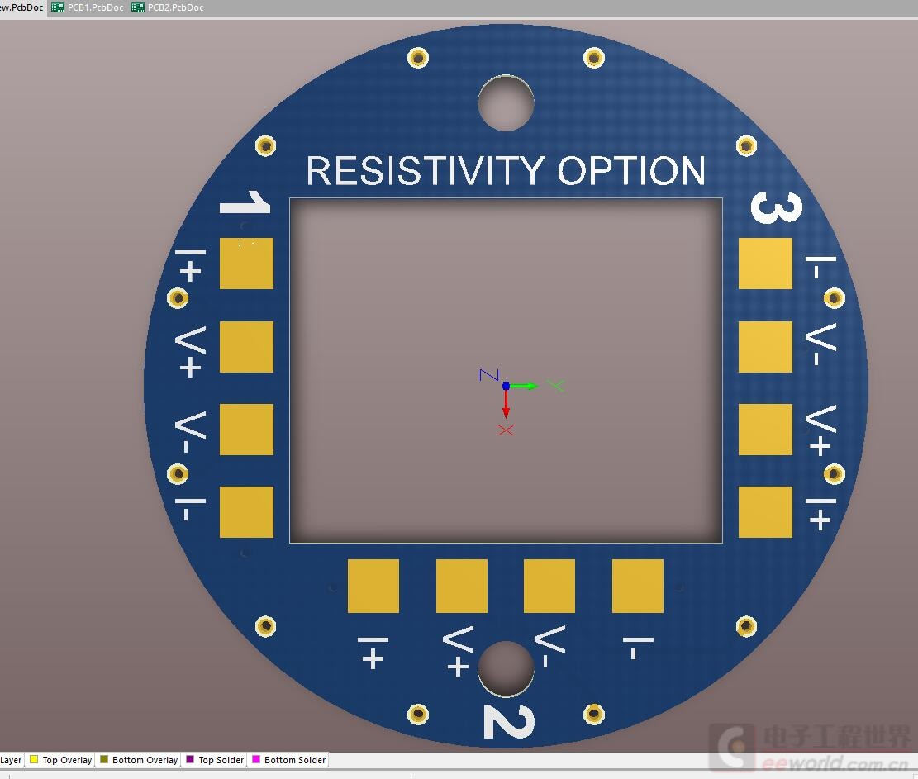Click the red X axis arrow
The image size is (918, 779).
coord(506,405)
